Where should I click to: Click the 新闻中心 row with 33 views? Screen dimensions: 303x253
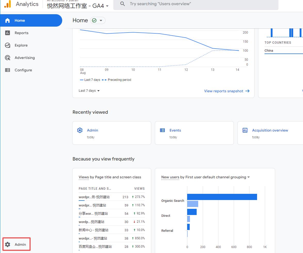[x=112, y=230]
